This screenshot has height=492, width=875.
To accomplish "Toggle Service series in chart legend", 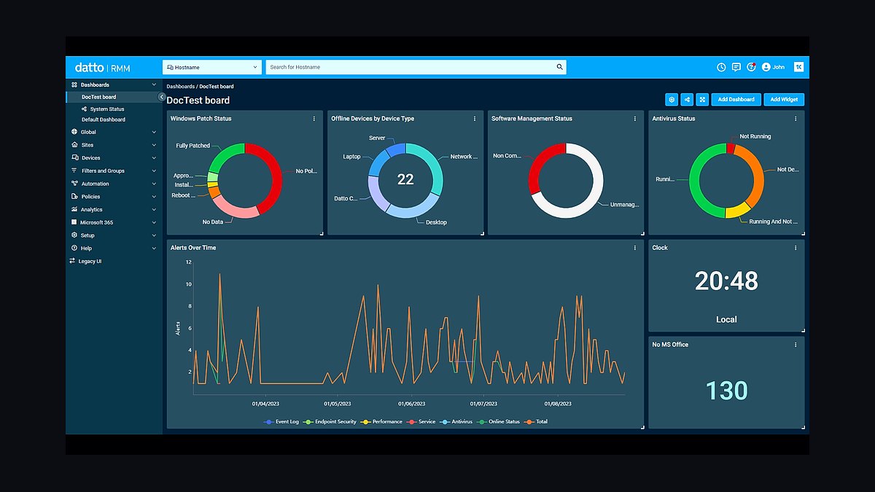I will click(x=421, y=422).
